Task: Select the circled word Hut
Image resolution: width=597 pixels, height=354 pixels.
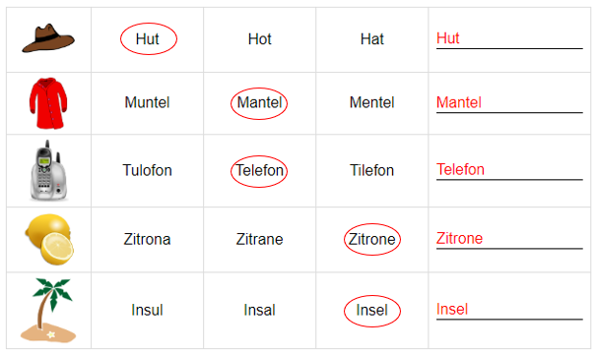Action: (149, 38)
